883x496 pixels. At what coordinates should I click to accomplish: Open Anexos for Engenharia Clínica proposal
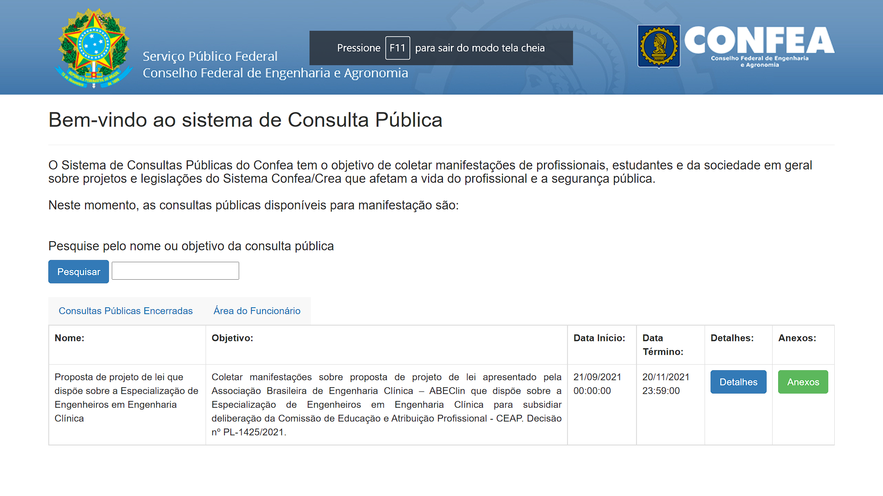(x=803, y=382)
